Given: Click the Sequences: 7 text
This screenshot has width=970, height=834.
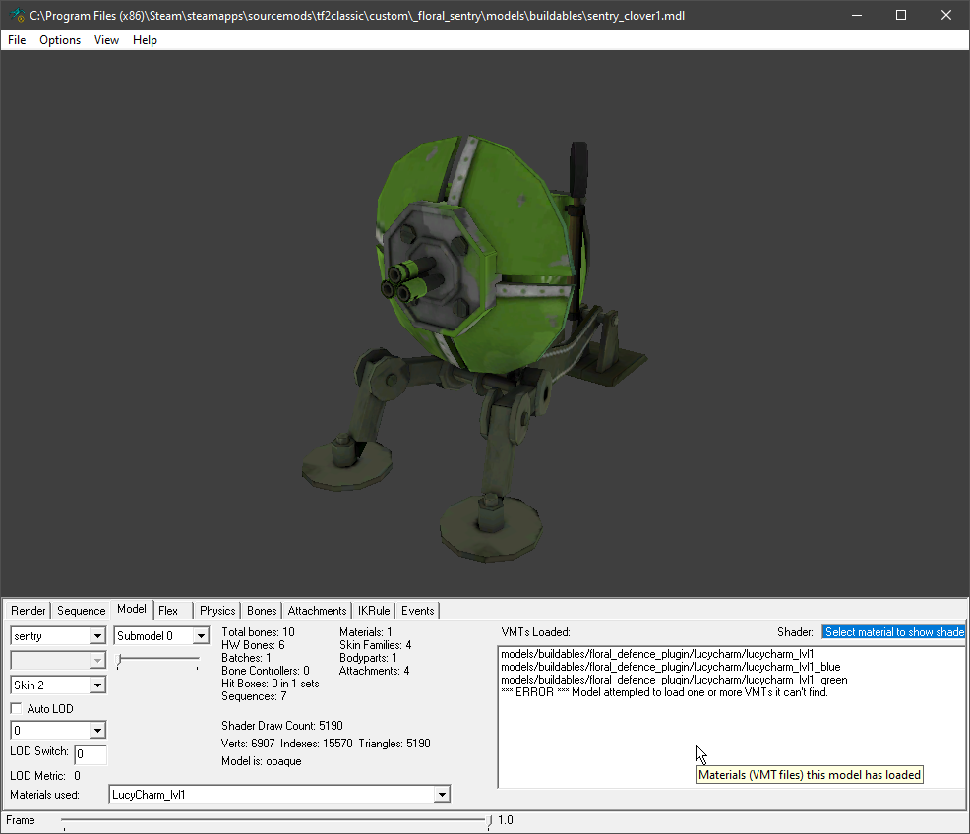Looking at the screenshot, I should 254,696.
